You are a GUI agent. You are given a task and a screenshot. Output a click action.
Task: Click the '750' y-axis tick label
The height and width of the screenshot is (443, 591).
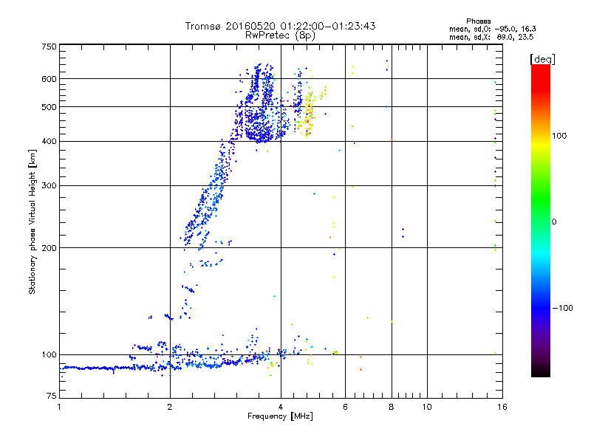coord(49,47)
